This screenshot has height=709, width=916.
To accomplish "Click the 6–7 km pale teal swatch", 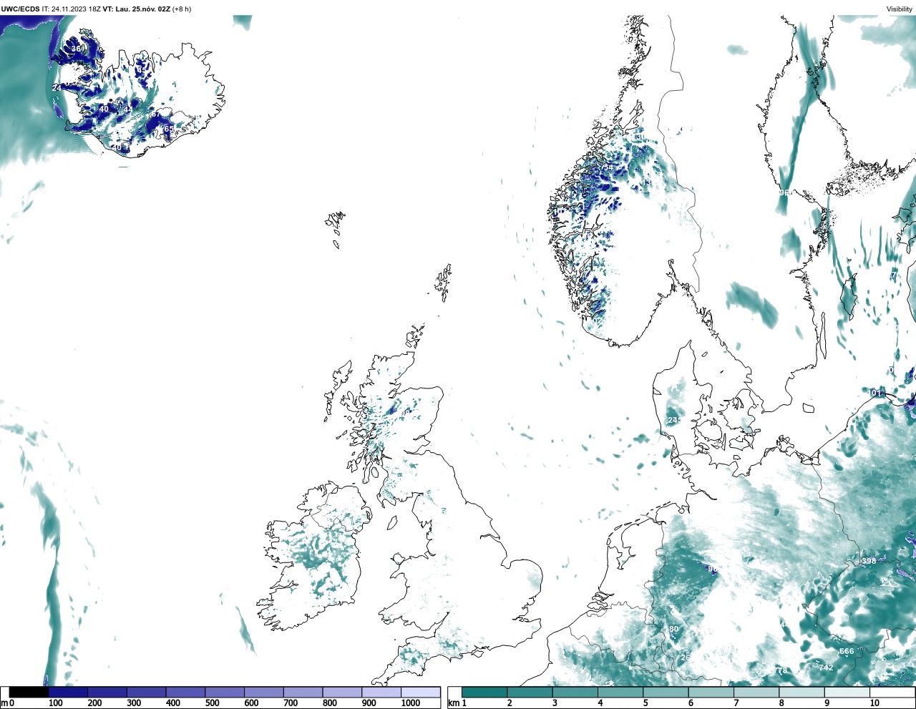I will click(x=711, y=693).
